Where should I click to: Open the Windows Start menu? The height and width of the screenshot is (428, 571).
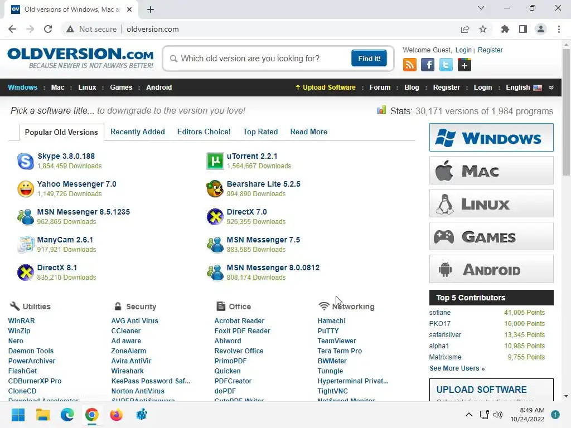tap(18, 415)
